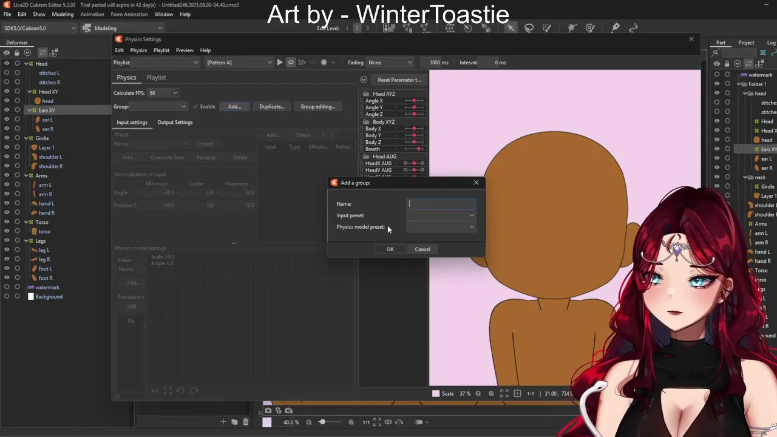Click the Group editing... button

pyautogui.click(x=317, y=107)
